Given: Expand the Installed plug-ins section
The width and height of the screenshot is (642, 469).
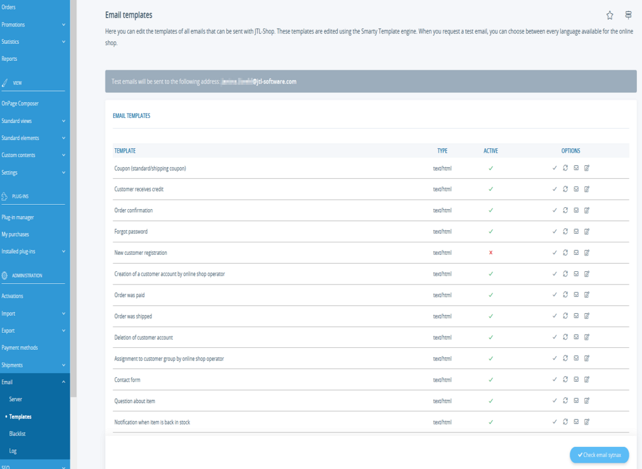Looking at the screenshot, I should pyautogui.click(x=34, y=251).
